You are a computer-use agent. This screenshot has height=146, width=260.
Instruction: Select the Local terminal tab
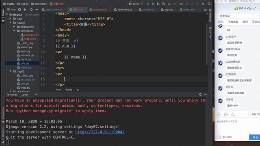coord(24,94)
